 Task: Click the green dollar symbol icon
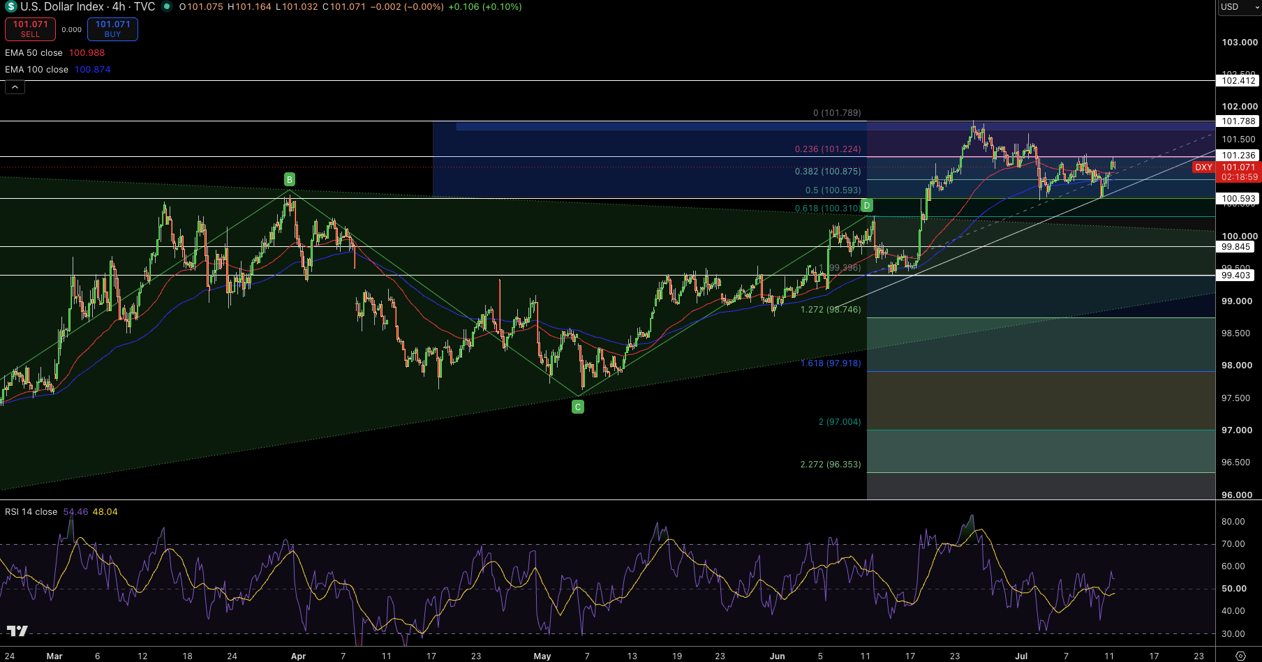(x=10, y=7)
